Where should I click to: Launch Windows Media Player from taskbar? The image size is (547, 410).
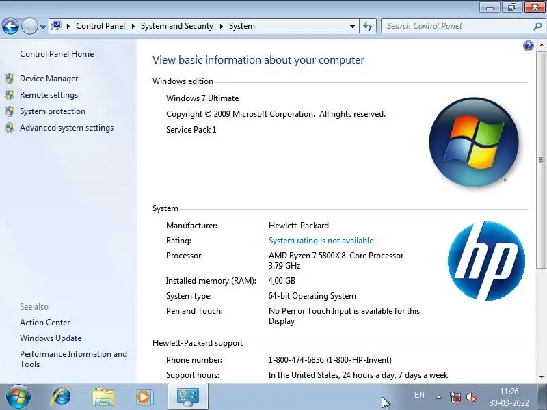click(144, 397)
